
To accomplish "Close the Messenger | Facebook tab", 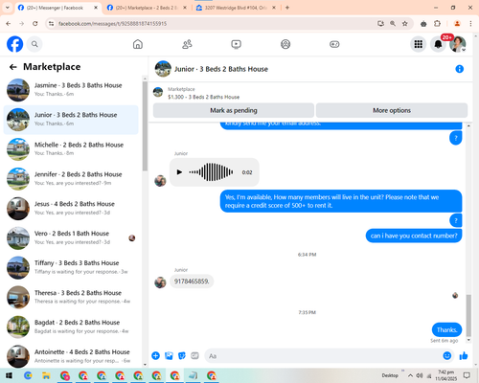I will (x=96, y=8).
